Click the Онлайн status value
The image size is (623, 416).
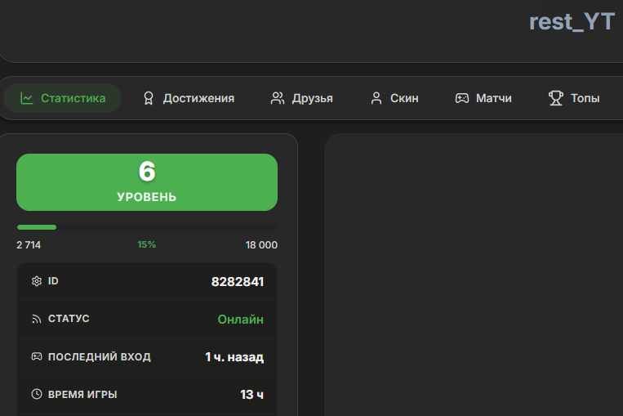pyautogui.click(x=240, y=320)
